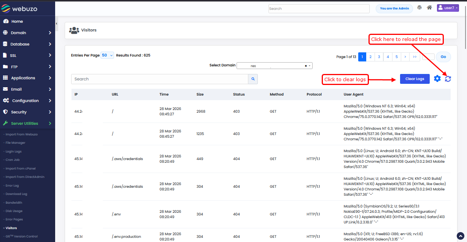The image size is (467, 242).
Task: Select Cron Job in the sidebar
Action: pos(12,160)
